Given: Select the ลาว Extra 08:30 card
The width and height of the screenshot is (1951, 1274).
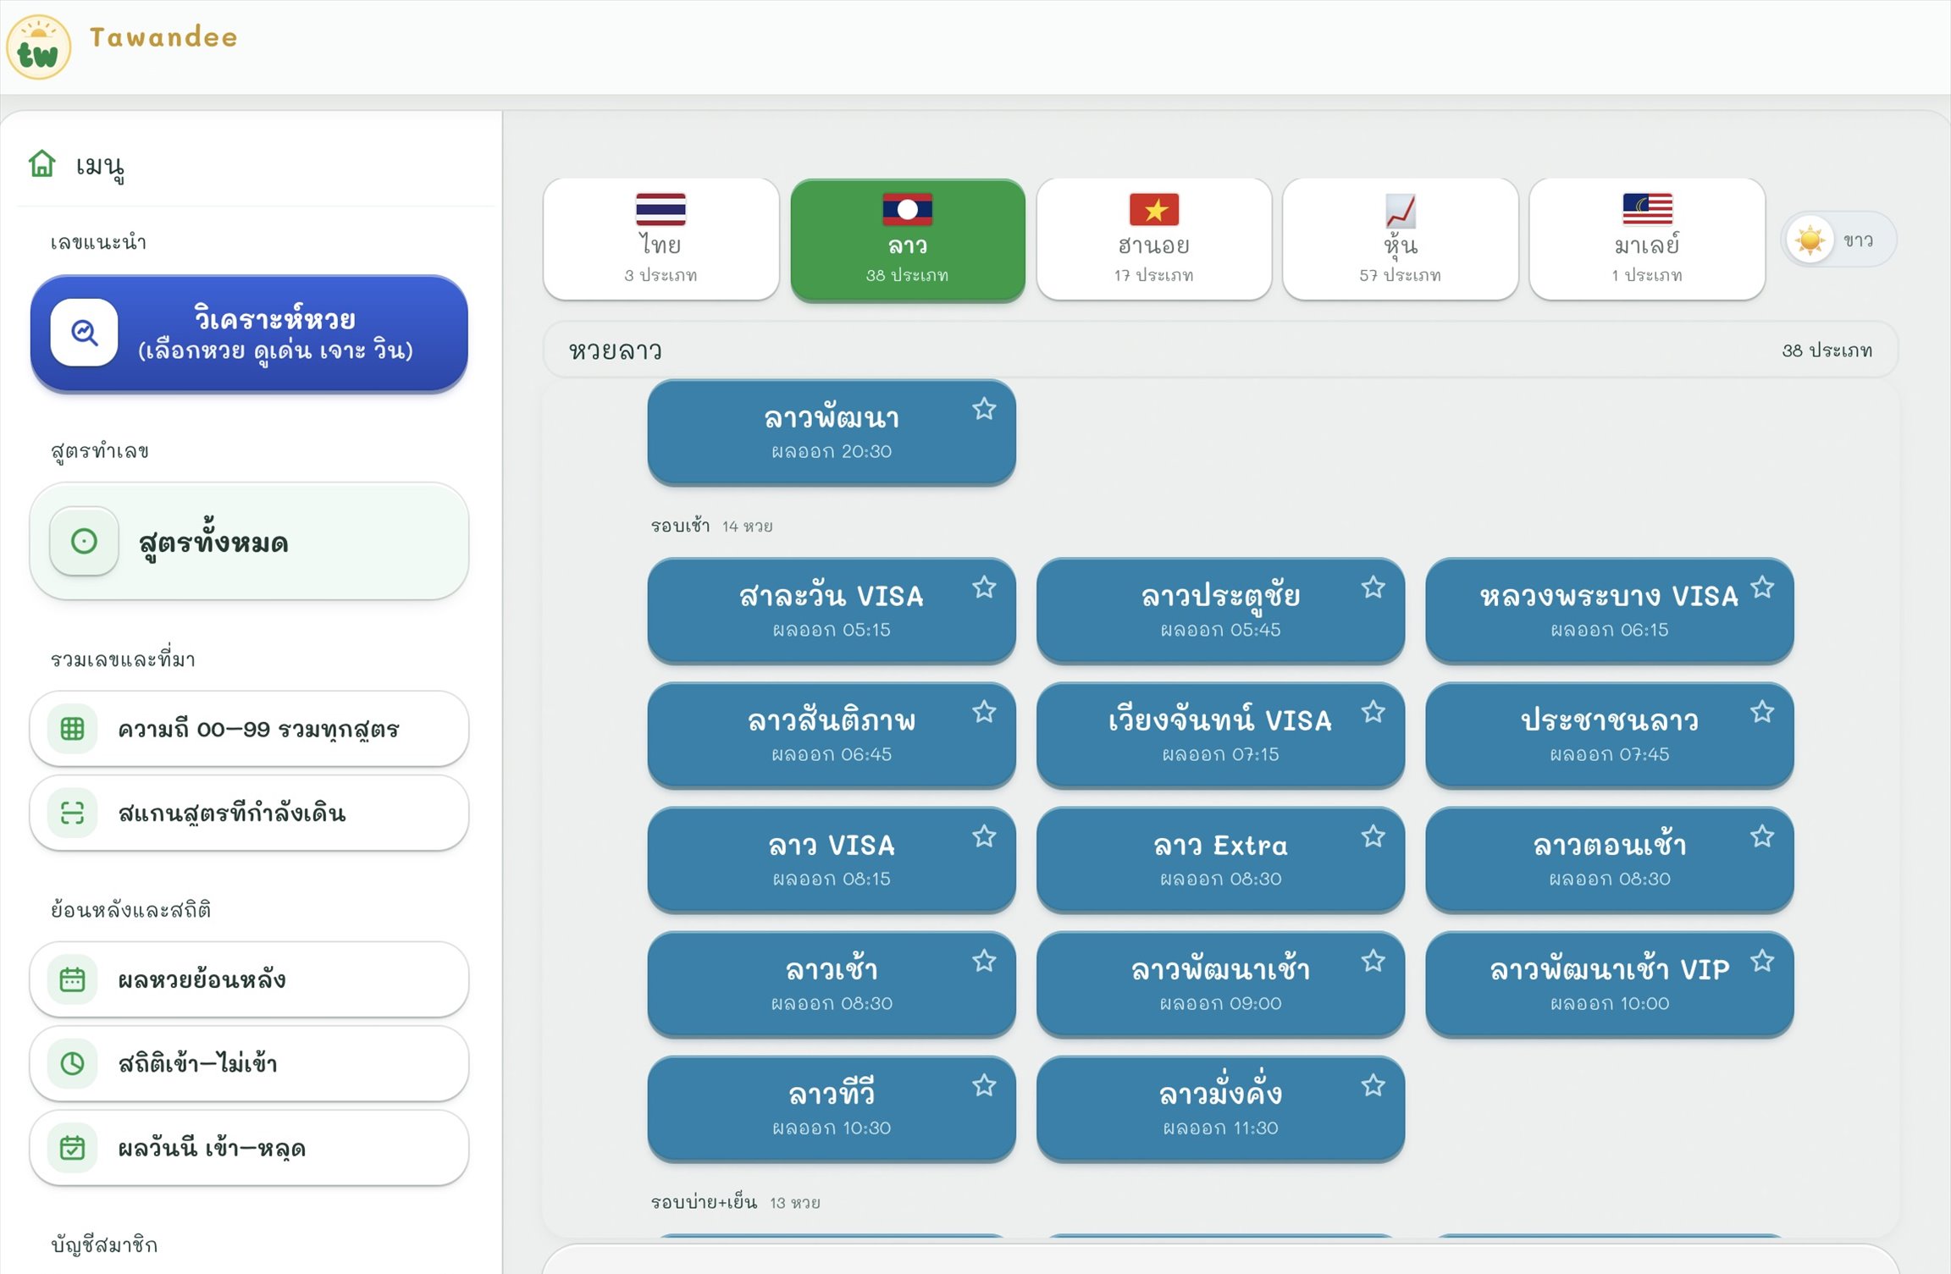Looking at the screenshot, I should (1220, 858).
